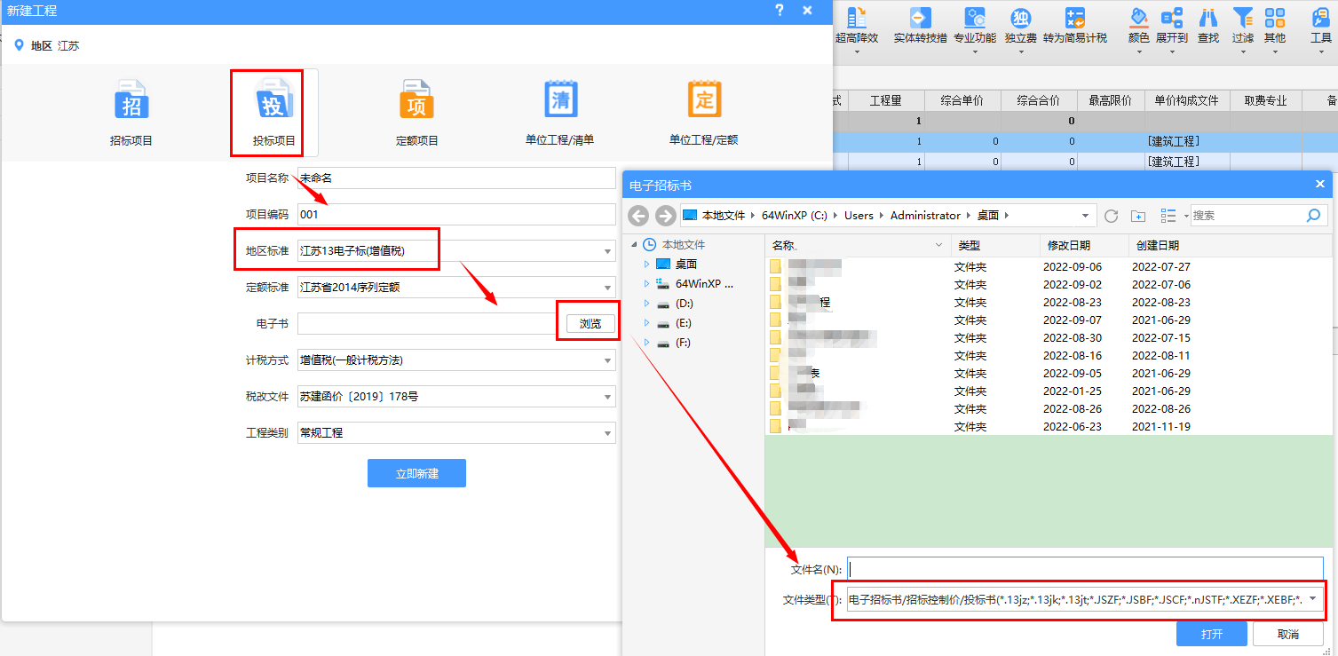1338x656 pixels.
Task: Click the 独立费 toolbar icon
Action: coord(1021,18)
